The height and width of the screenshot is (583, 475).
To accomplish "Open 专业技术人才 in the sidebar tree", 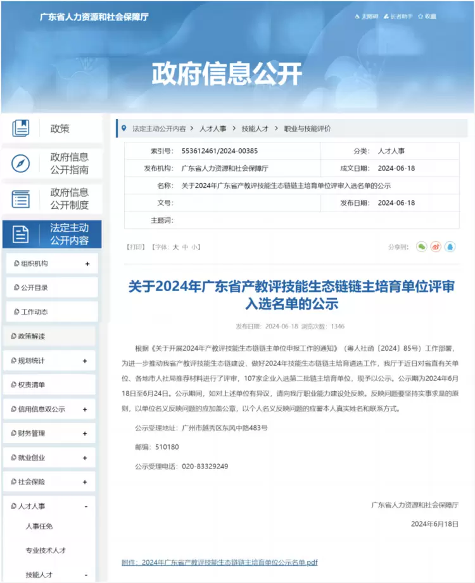I will (x=46, y=550).
